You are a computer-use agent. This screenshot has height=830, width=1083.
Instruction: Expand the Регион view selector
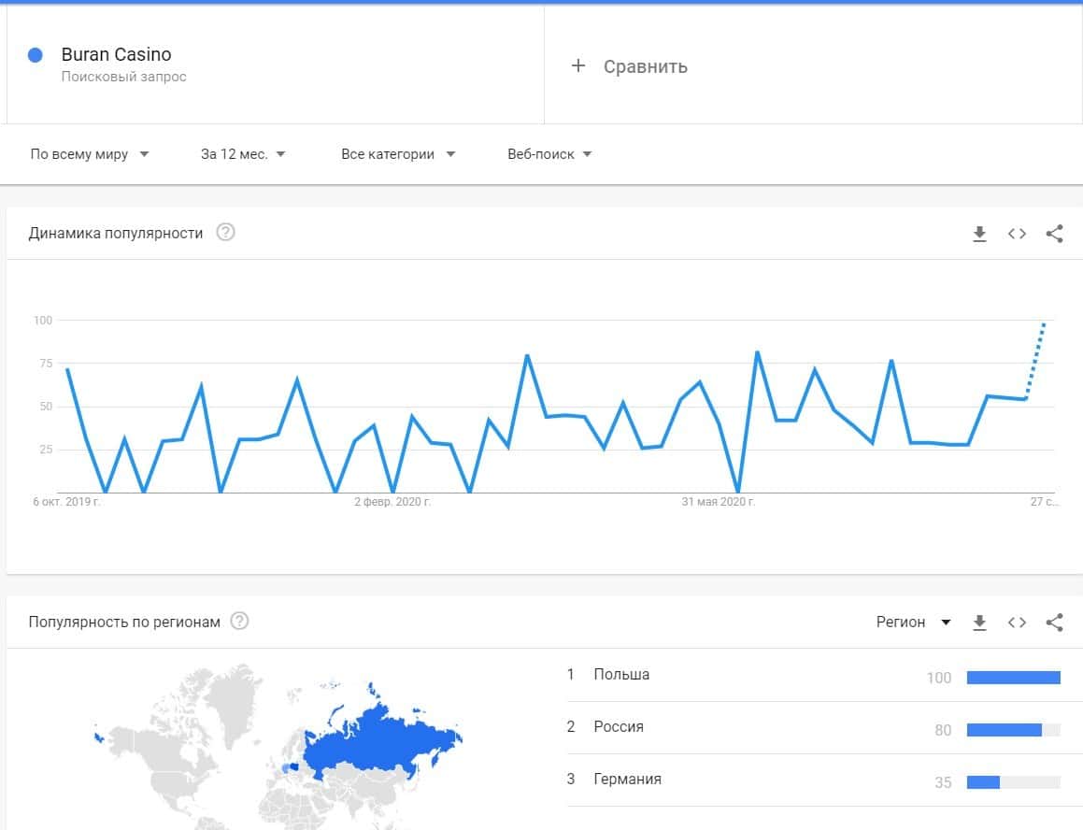pos(913,622)
